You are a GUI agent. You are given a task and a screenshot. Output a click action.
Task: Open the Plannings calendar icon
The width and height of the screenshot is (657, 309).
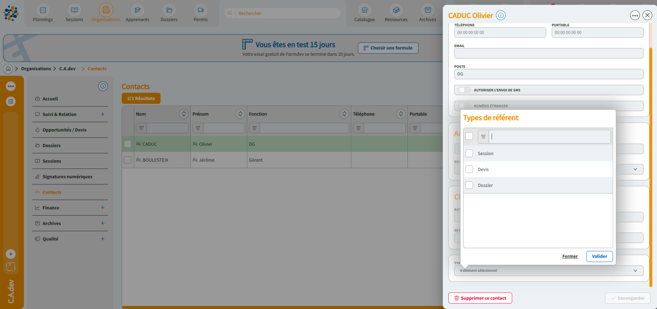[43, 10]
